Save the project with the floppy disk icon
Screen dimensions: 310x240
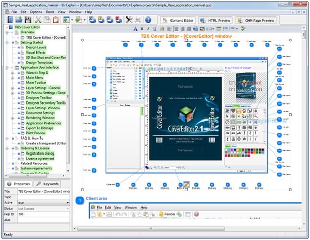click(x=28, y=20)
